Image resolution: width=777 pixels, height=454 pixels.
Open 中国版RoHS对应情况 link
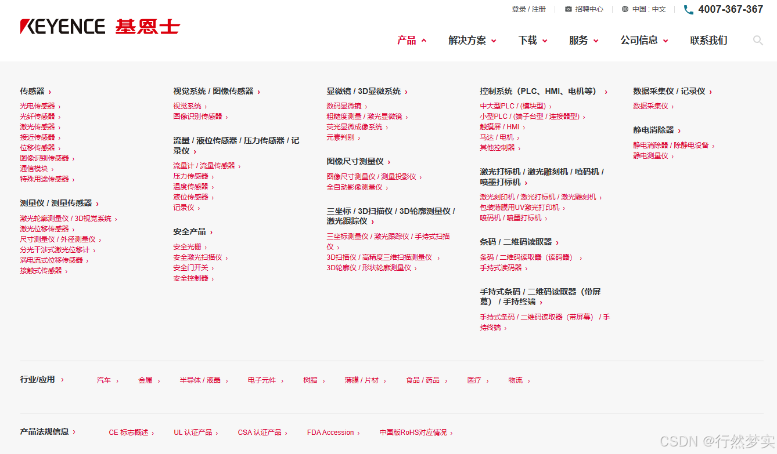416,433
